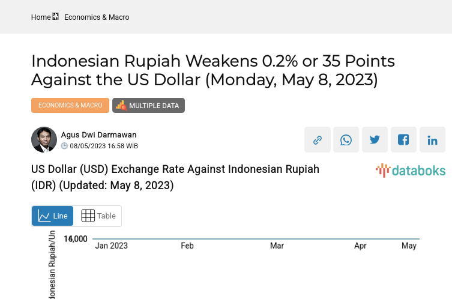
Task: Switch chart to Table view
Action: click(98, 216)
